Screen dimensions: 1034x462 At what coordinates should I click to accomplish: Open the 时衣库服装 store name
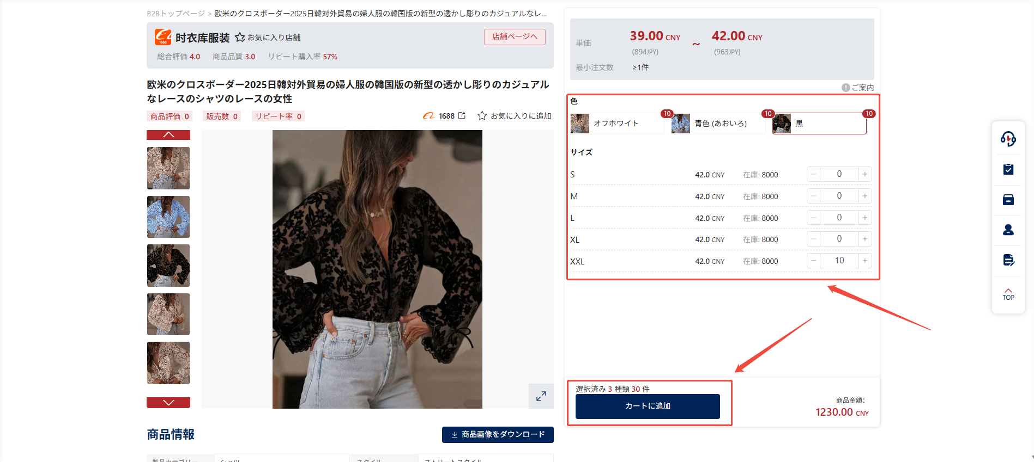click(203, 38)
